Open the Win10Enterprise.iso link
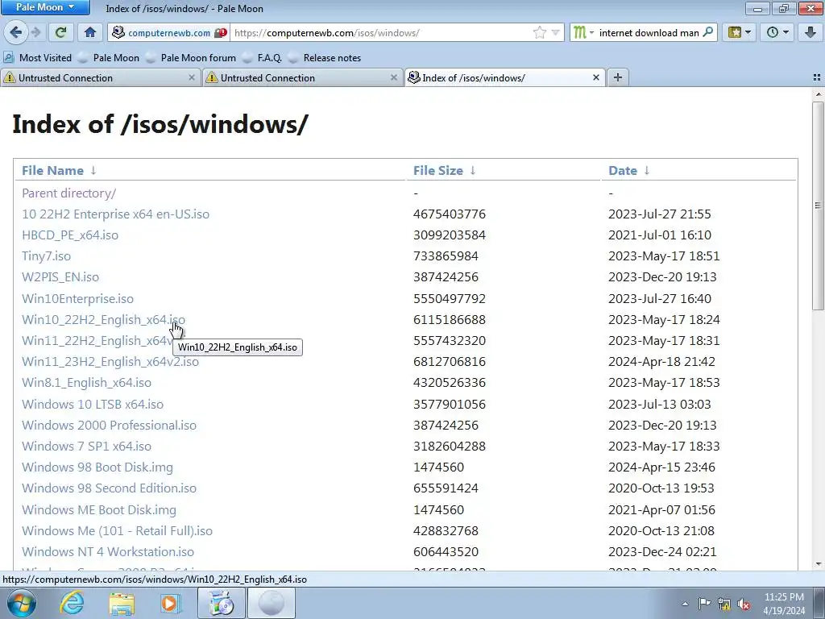Viewport: 825px width, 619px height. [78, 298]
